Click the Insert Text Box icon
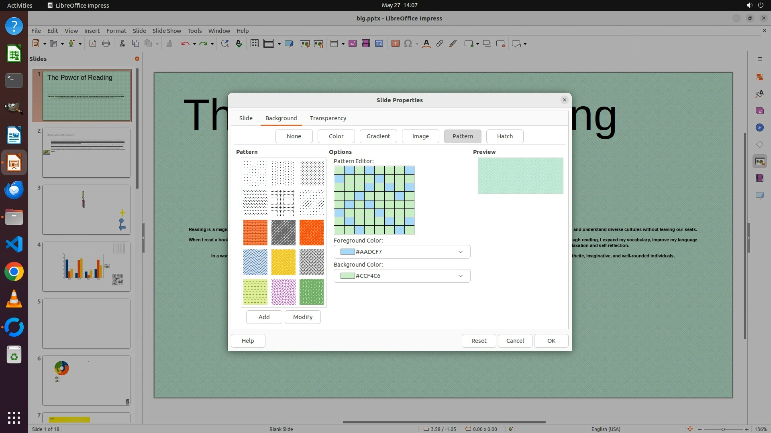The image size is (771, 433). pos(395,43)
